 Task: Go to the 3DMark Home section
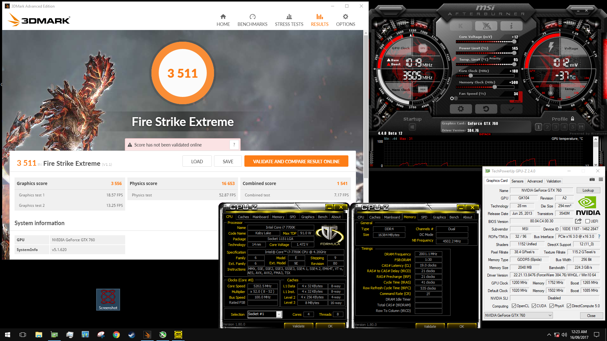click(223, 20)
